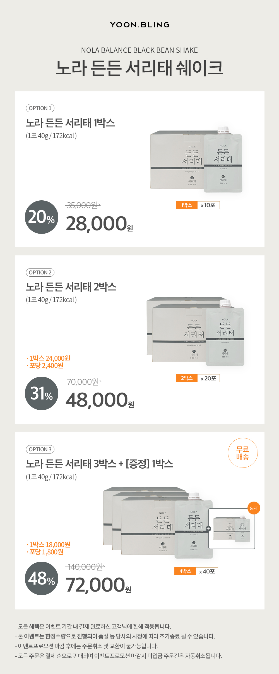The width and height of the screenshot is (279, 674).
Task: Click the plus icon beside the gift box
Action: pos(208,529)
